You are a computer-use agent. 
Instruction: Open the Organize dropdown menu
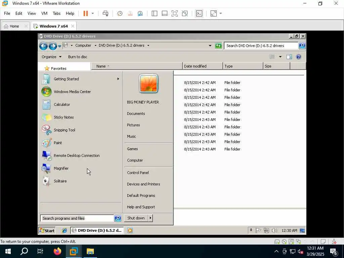coord(51,57)
